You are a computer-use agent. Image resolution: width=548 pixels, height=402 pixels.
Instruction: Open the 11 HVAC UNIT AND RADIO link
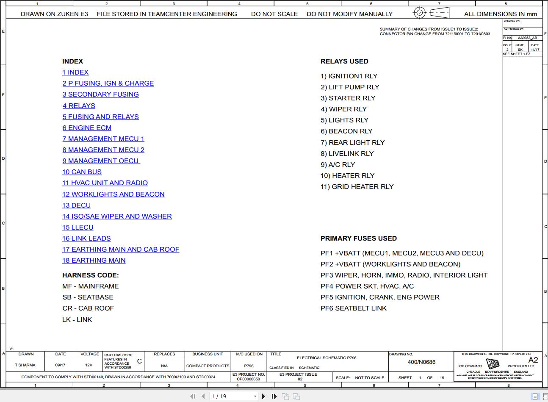tap(105, 183)
